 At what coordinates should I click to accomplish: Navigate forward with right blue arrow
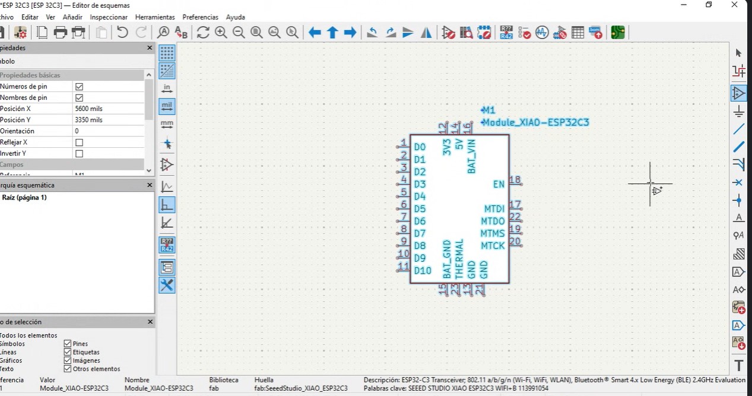pyautogui.click(x=350, y=33)
